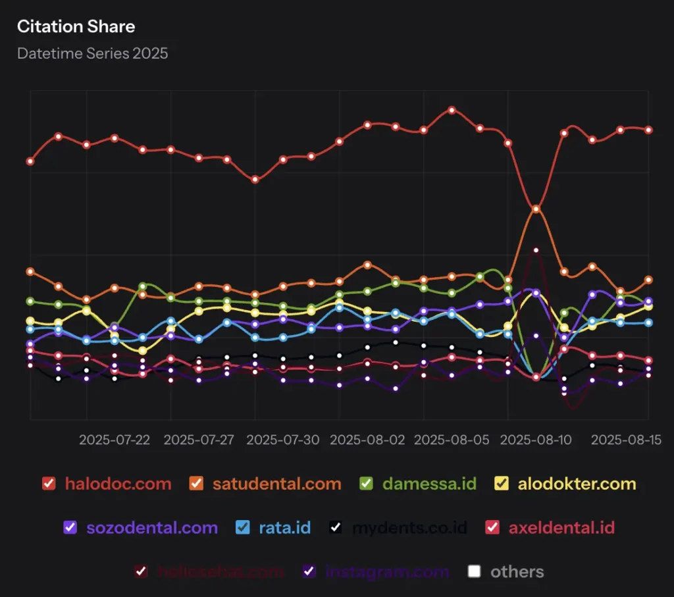Click the dark maroon hellosehat.com spike data point
The height and width of the screenshot is (597, 674).
click(536, 250)
